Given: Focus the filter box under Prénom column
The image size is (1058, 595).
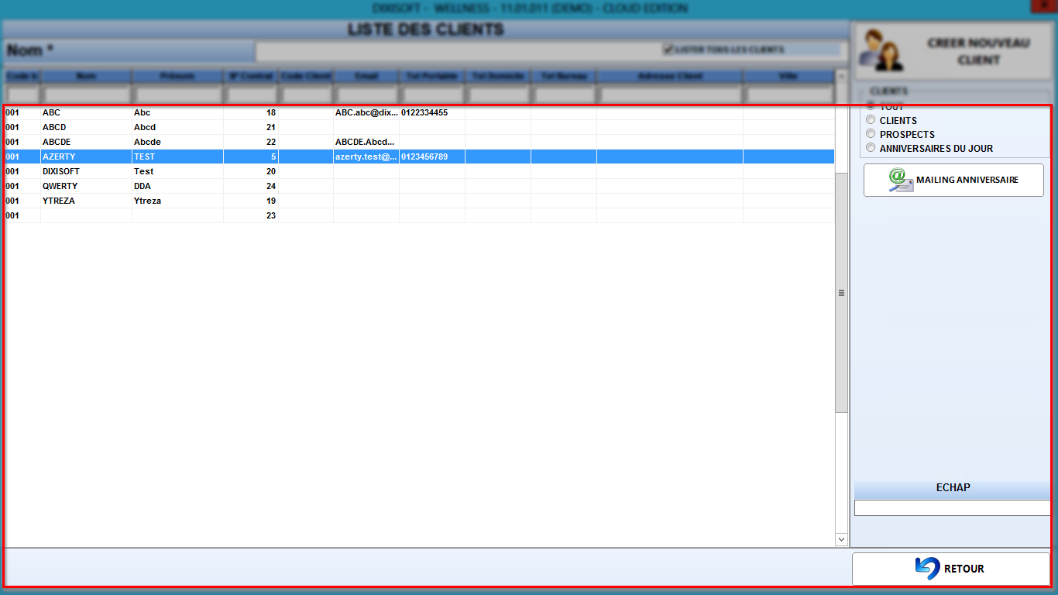Looking at the screenshot, I should tap(177, 95).
